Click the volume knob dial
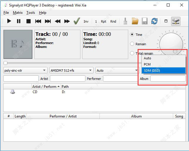 [x=171, y=44]
